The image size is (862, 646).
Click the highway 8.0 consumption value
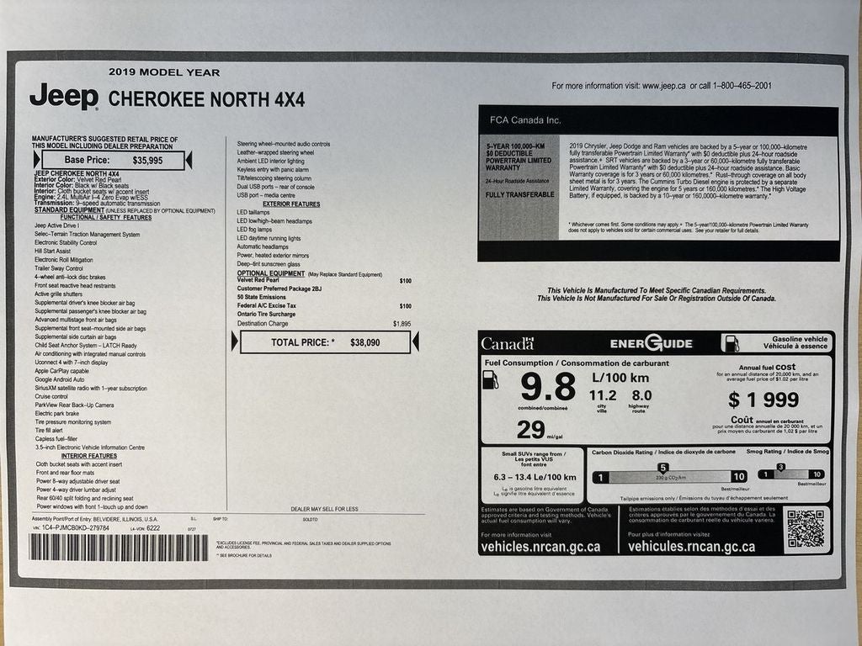(641, 395)
